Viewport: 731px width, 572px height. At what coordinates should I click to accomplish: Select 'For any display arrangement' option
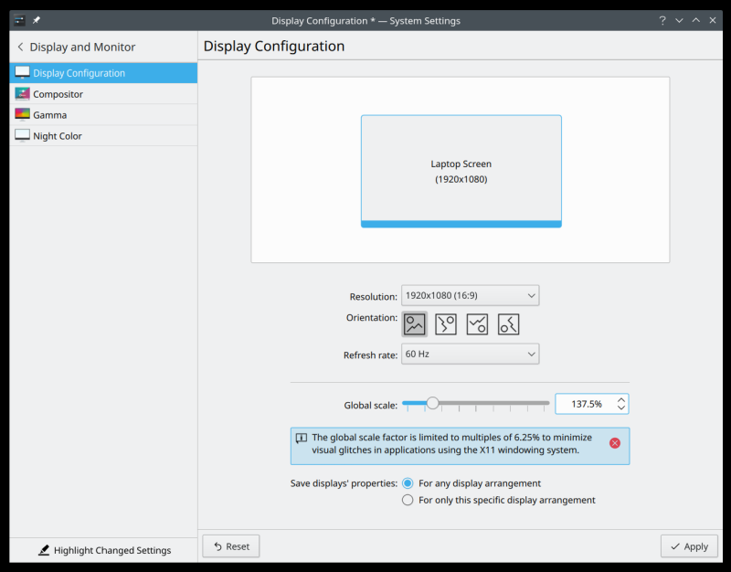pyautogui.click(x=408, y=483)
